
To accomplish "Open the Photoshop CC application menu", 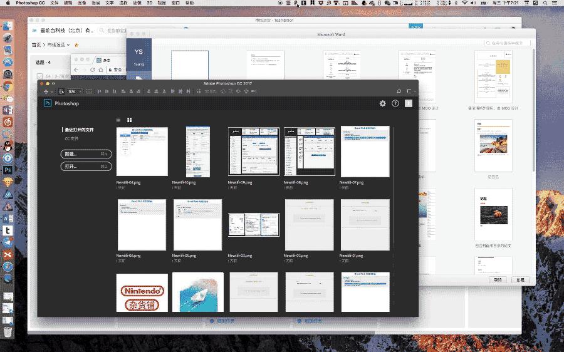I will [30, 3].
